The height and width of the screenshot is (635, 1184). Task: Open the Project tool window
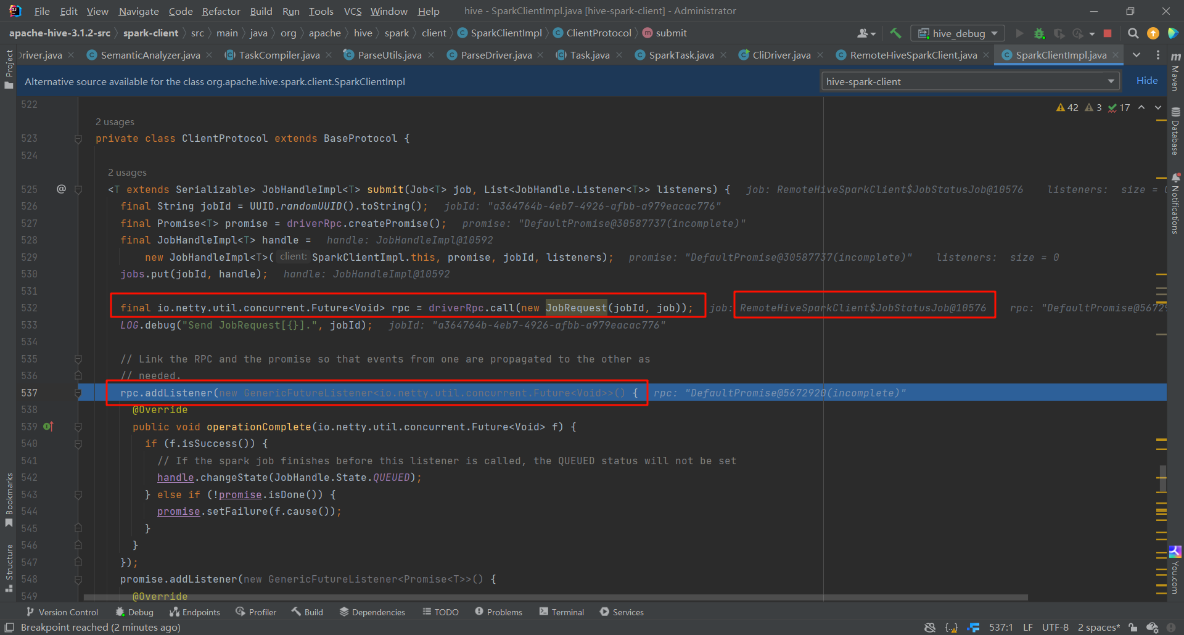pyautogui.click(x=9, y=69)
